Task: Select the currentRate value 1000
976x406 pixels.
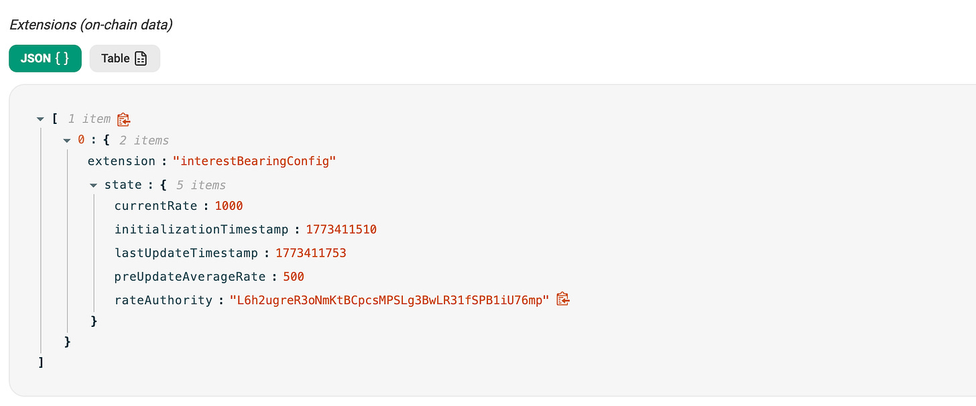Action: coord(229,206)
